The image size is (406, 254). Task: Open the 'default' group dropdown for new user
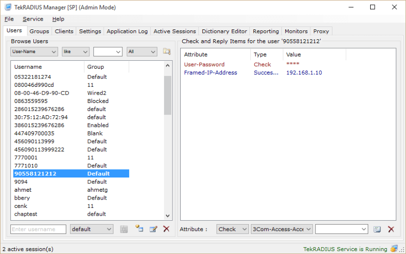(92, 229)
